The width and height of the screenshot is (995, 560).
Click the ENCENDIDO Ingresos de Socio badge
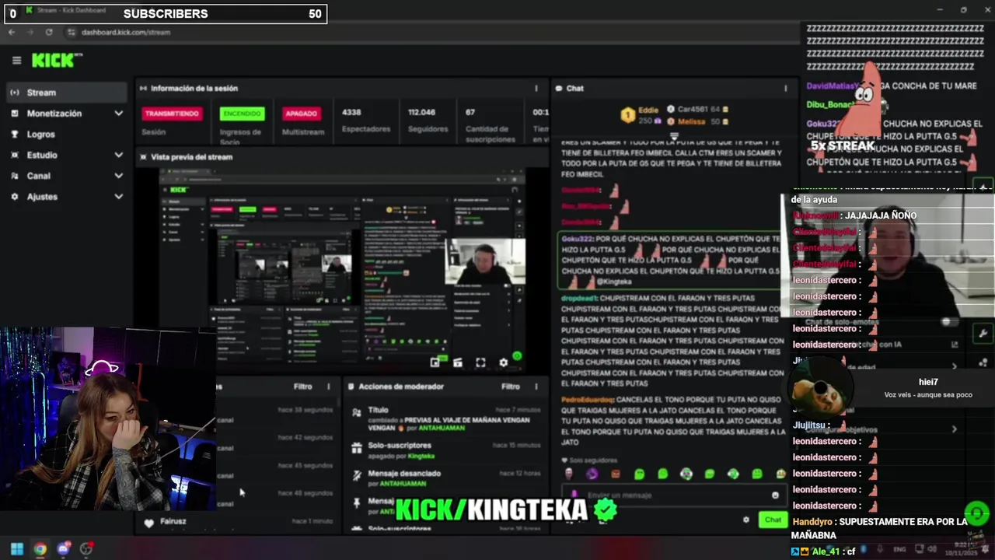point(242,114)
